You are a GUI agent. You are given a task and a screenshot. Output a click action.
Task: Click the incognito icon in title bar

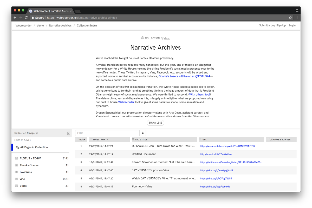pos(297,11)
